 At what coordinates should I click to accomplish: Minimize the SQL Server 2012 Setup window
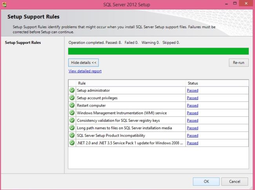(x=226, y=4)
